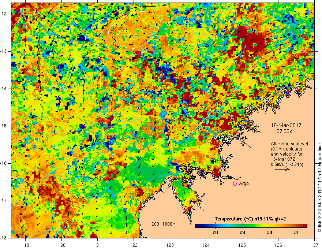Click longitude label 124
Screen dimensions: 322x249
coord(206,245)
